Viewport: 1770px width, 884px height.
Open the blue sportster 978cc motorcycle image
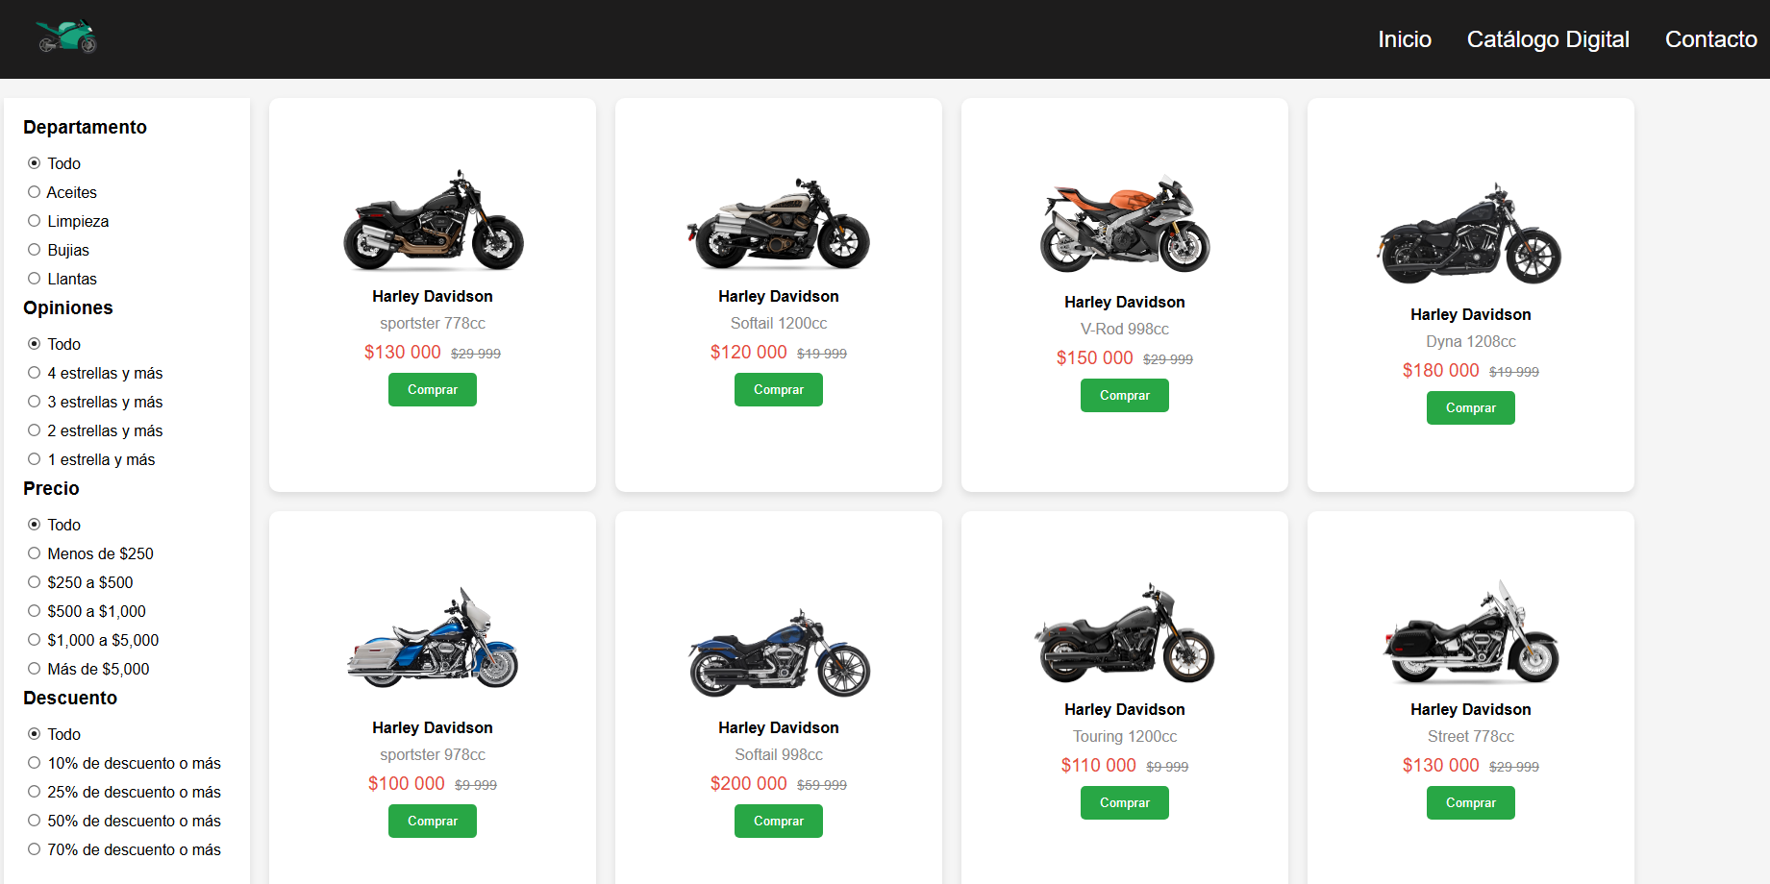click(433, 638)
